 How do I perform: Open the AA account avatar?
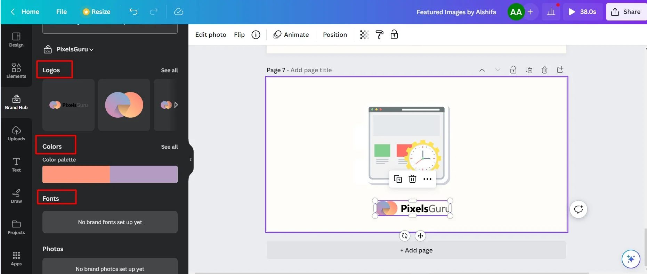[516, 12]
